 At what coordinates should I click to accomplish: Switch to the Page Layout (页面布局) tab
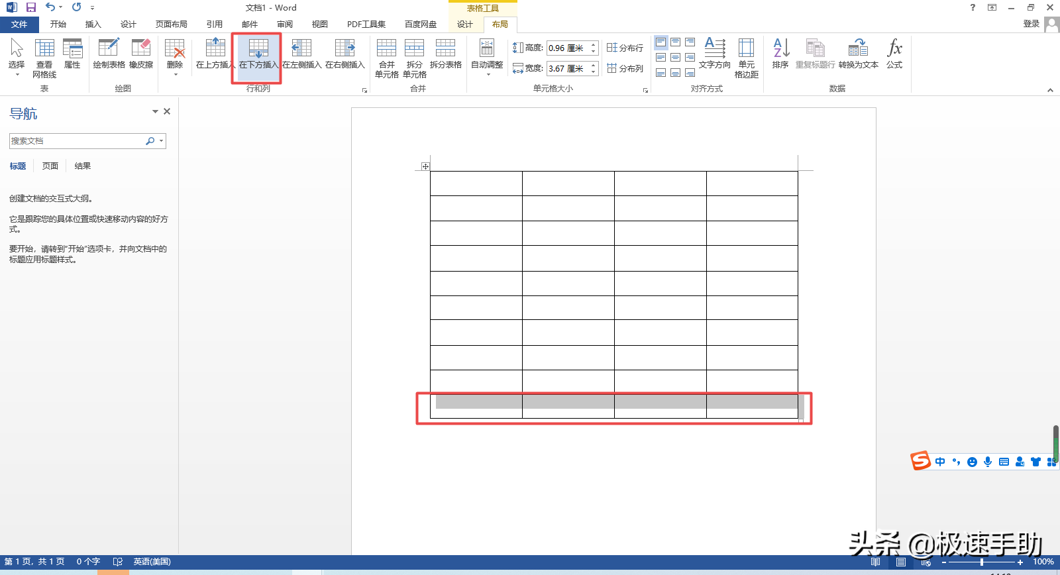point(172,25)
